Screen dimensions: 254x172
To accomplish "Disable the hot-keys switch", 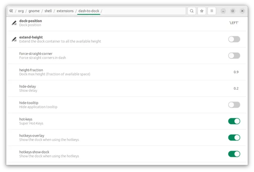I will (x=234, y=121).
